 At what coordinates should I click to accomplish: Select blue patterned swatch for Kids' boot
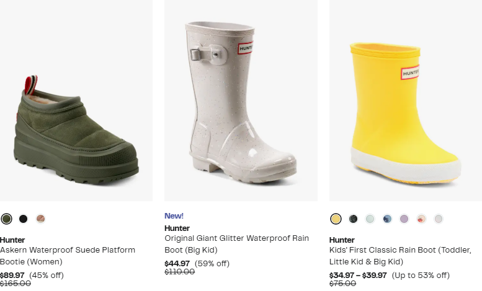388,219
